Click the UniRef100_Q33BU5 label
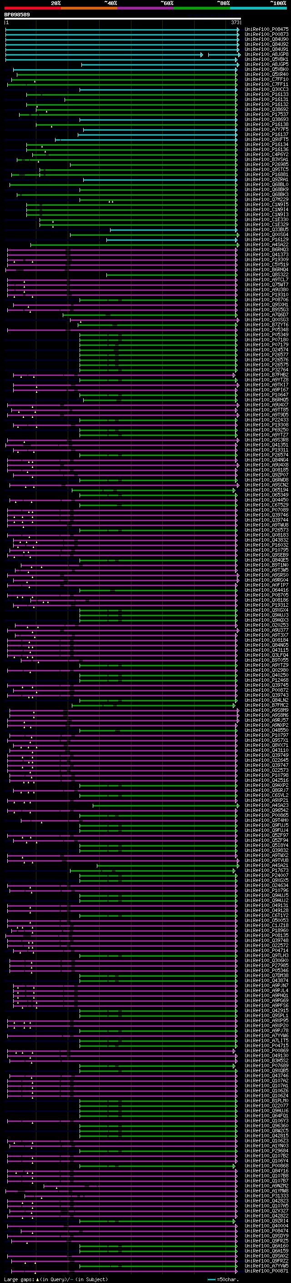This screenshot has height=1283, width=291. (266, 229)
